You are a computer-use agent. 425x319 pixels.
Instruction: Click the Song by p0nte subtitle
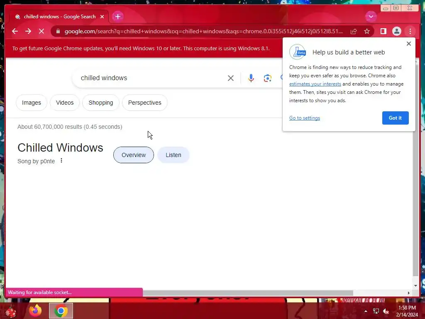[36, 161]
